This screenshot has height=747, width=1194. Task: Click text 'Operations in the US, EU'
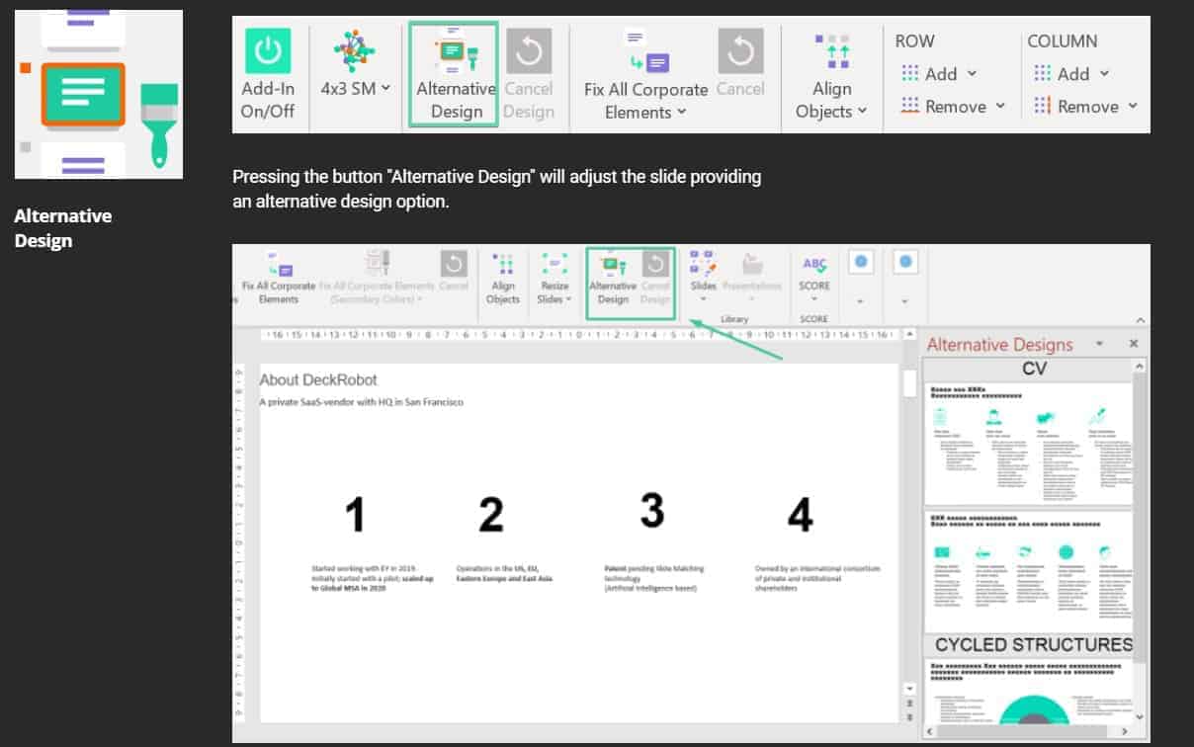497,569
